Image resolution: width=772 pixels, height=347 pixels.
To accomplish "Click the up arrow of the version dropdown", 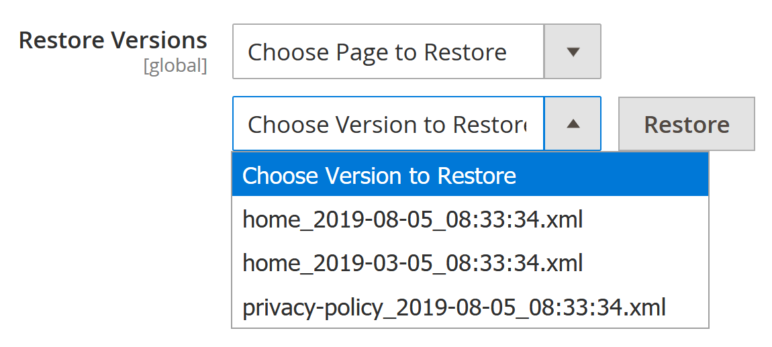I will (x=573, y=123).
